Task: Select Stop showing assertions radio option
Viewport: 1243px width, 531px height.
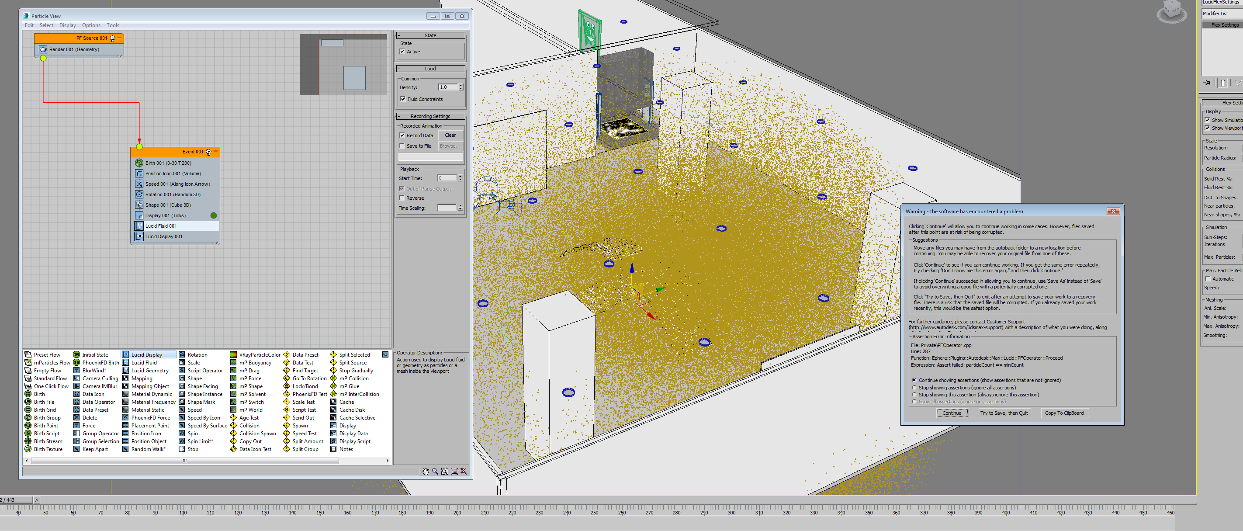Action: [914, 388]
